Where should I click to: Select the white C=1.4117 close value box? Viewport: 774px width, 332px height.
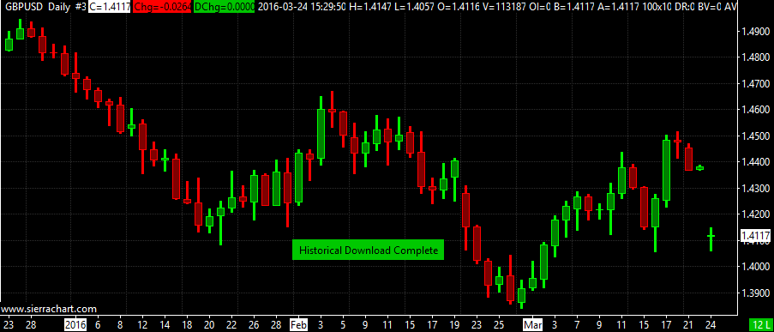point(110,7)
